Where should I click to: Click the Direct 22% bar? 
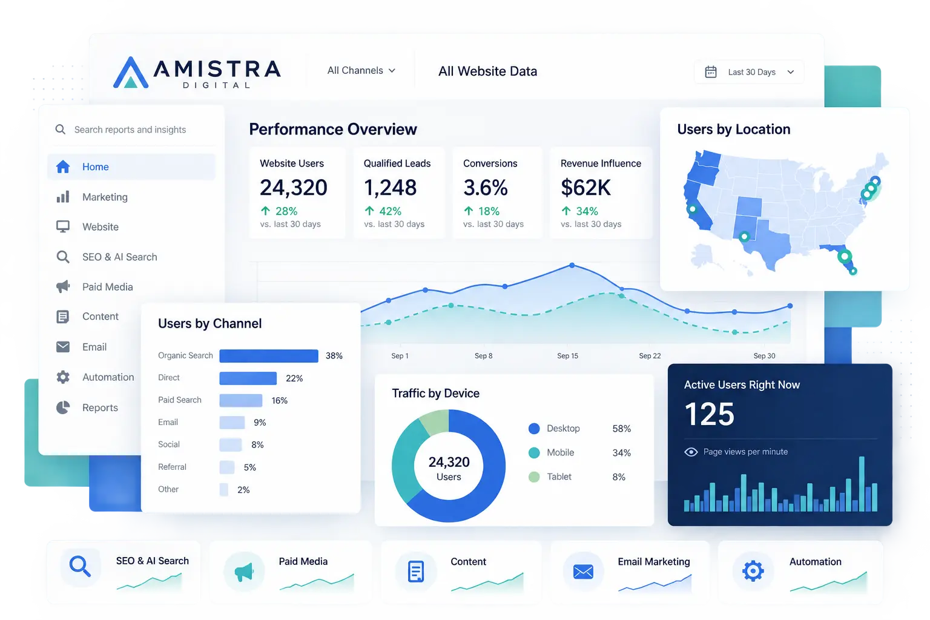click(x=248, y=378)
